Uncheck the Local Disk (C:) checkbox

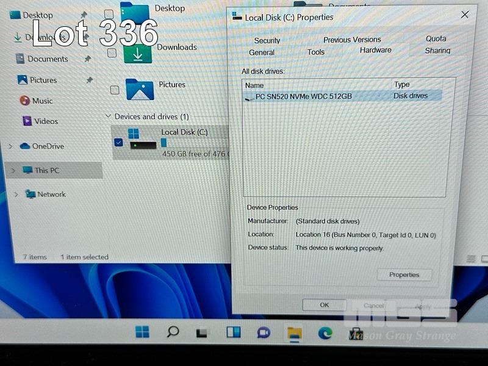coord(118,143)
